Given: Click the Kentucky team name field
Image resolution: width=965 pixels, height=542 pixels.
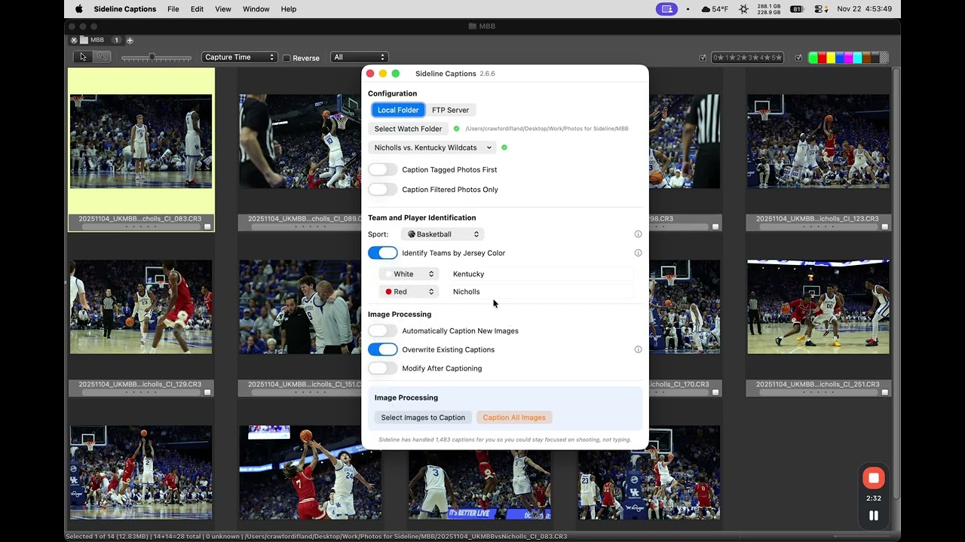Looking at the screenshot, I should click(x=541, y=274).
